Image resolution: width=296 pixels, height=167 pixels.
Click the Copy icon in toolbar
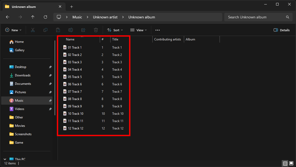click(x=45, y=30)
